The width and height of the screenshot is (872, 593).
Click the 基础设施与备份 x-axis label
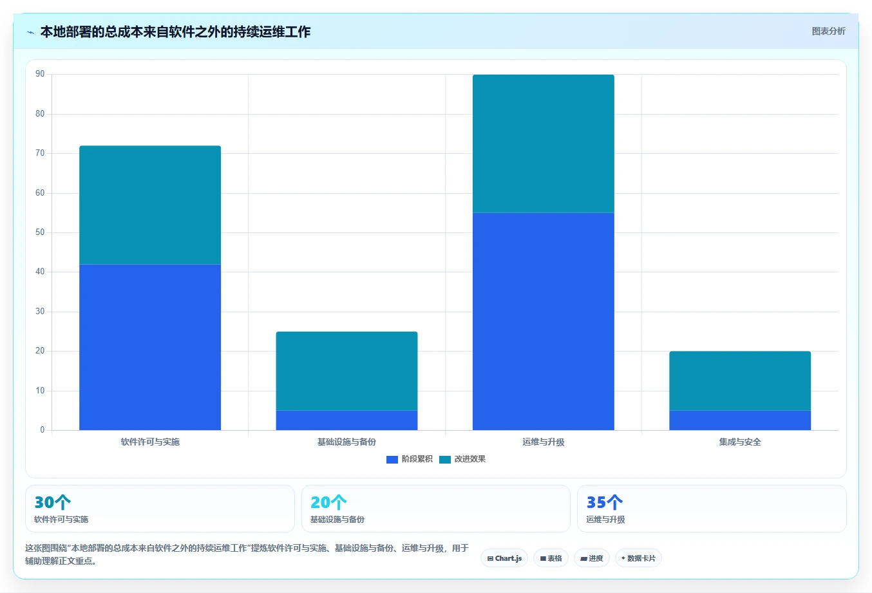point(346,442)
